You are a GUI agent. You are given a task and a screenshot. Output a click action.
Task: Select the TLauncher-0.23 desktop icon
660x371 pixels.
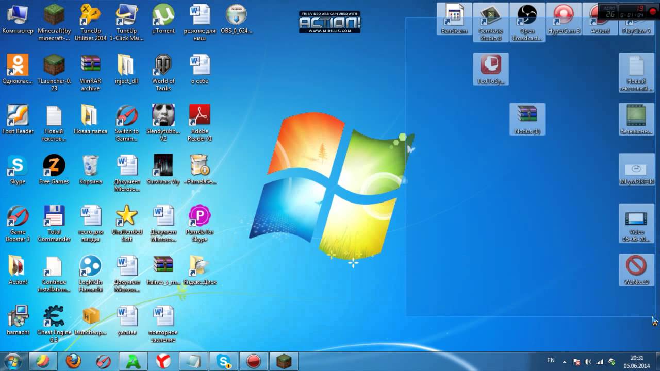click(x=54, y=73)
